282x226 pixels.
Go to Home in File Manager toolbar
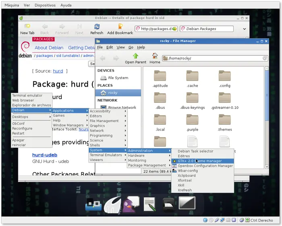tap(155, 59)
